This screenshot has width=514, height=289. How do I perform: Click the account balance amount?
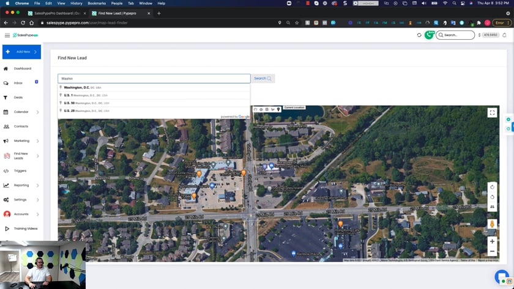pos(490,35)
